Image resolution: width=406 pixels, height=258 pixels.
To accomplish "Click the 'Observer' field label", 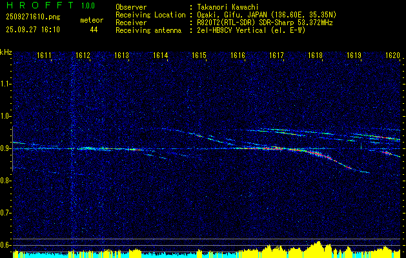I will (131, 7).
